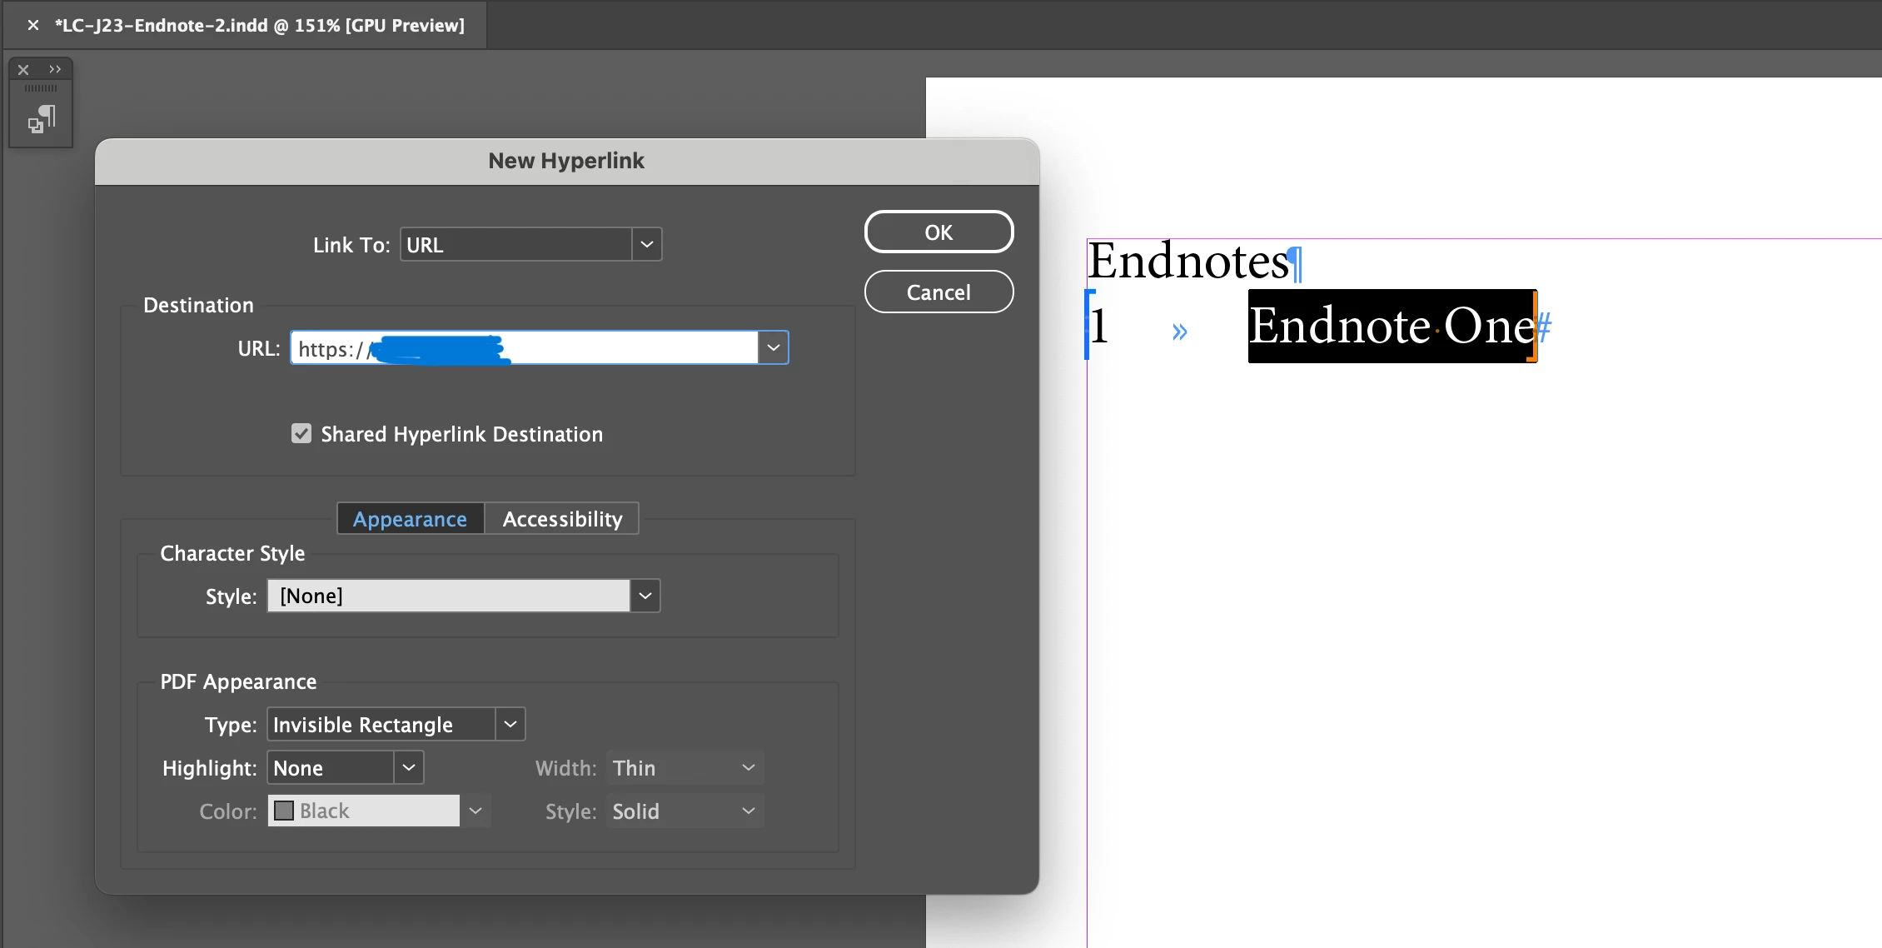The image size is (1882, 948).
Task: Click the paragraph styles panel icon
Action: (x=42, y=119)
